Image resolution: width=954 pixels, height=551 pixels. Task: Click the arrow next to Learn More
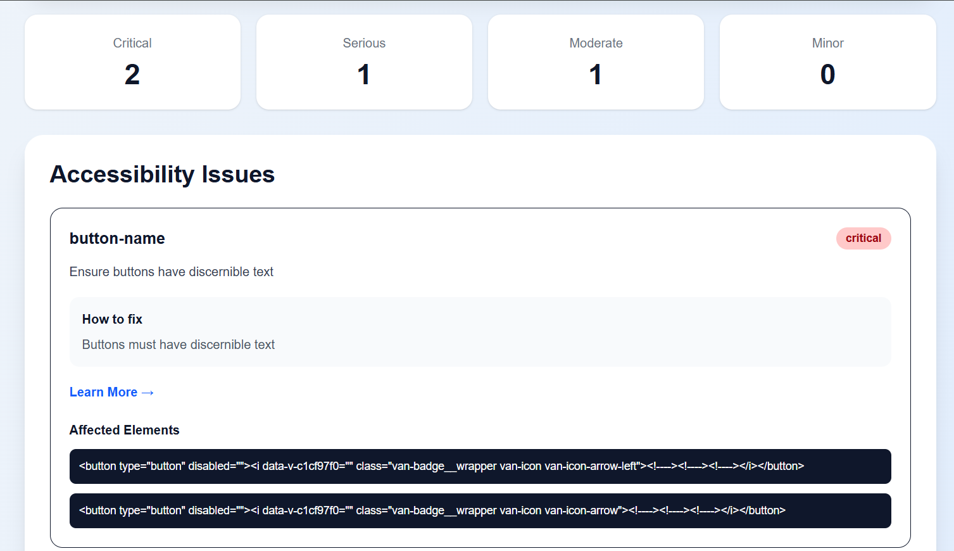coord(147,393)
